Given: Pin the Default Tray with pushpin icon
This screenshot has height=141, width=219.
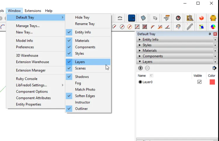Looking at the screenshot, I should (x=210, y=34).
